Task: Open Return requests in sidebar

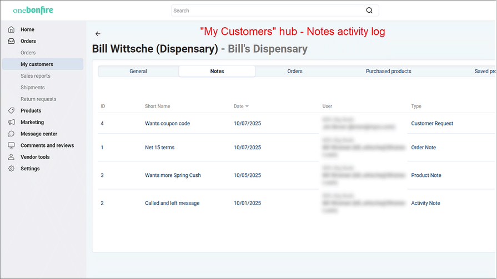Action: pyautogui.click(x=38, y=99)
